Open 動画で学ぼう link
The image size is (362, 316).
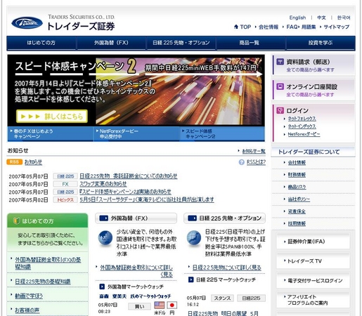tap(29, 296)
